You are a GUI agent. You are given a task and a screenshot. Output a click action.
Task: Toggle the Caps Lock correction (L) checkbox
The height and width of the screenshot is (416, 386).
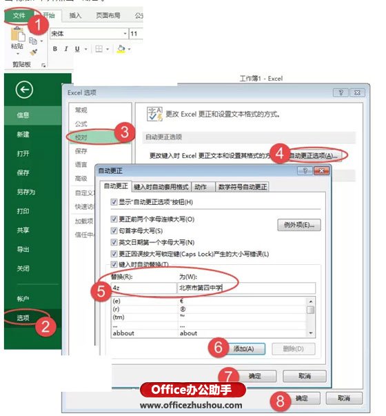pos(114,254)
